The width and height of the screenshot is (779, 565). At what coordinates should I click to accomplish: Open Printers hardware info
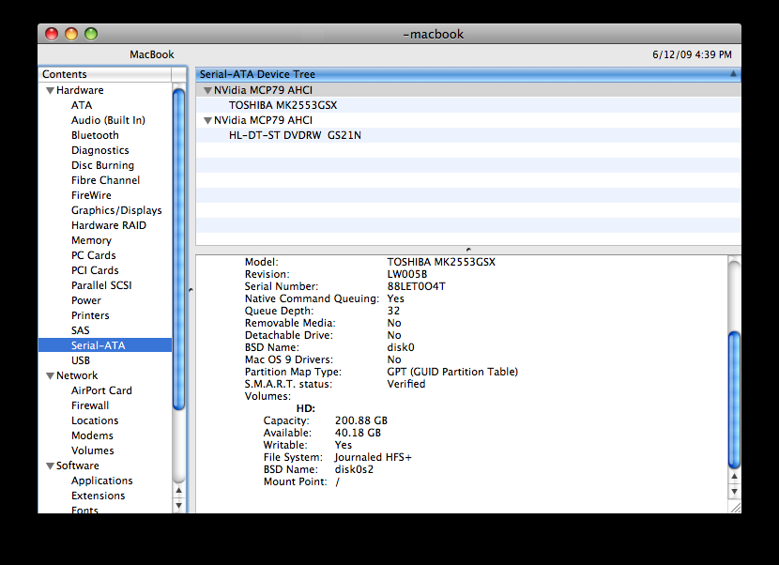[90, 315]
